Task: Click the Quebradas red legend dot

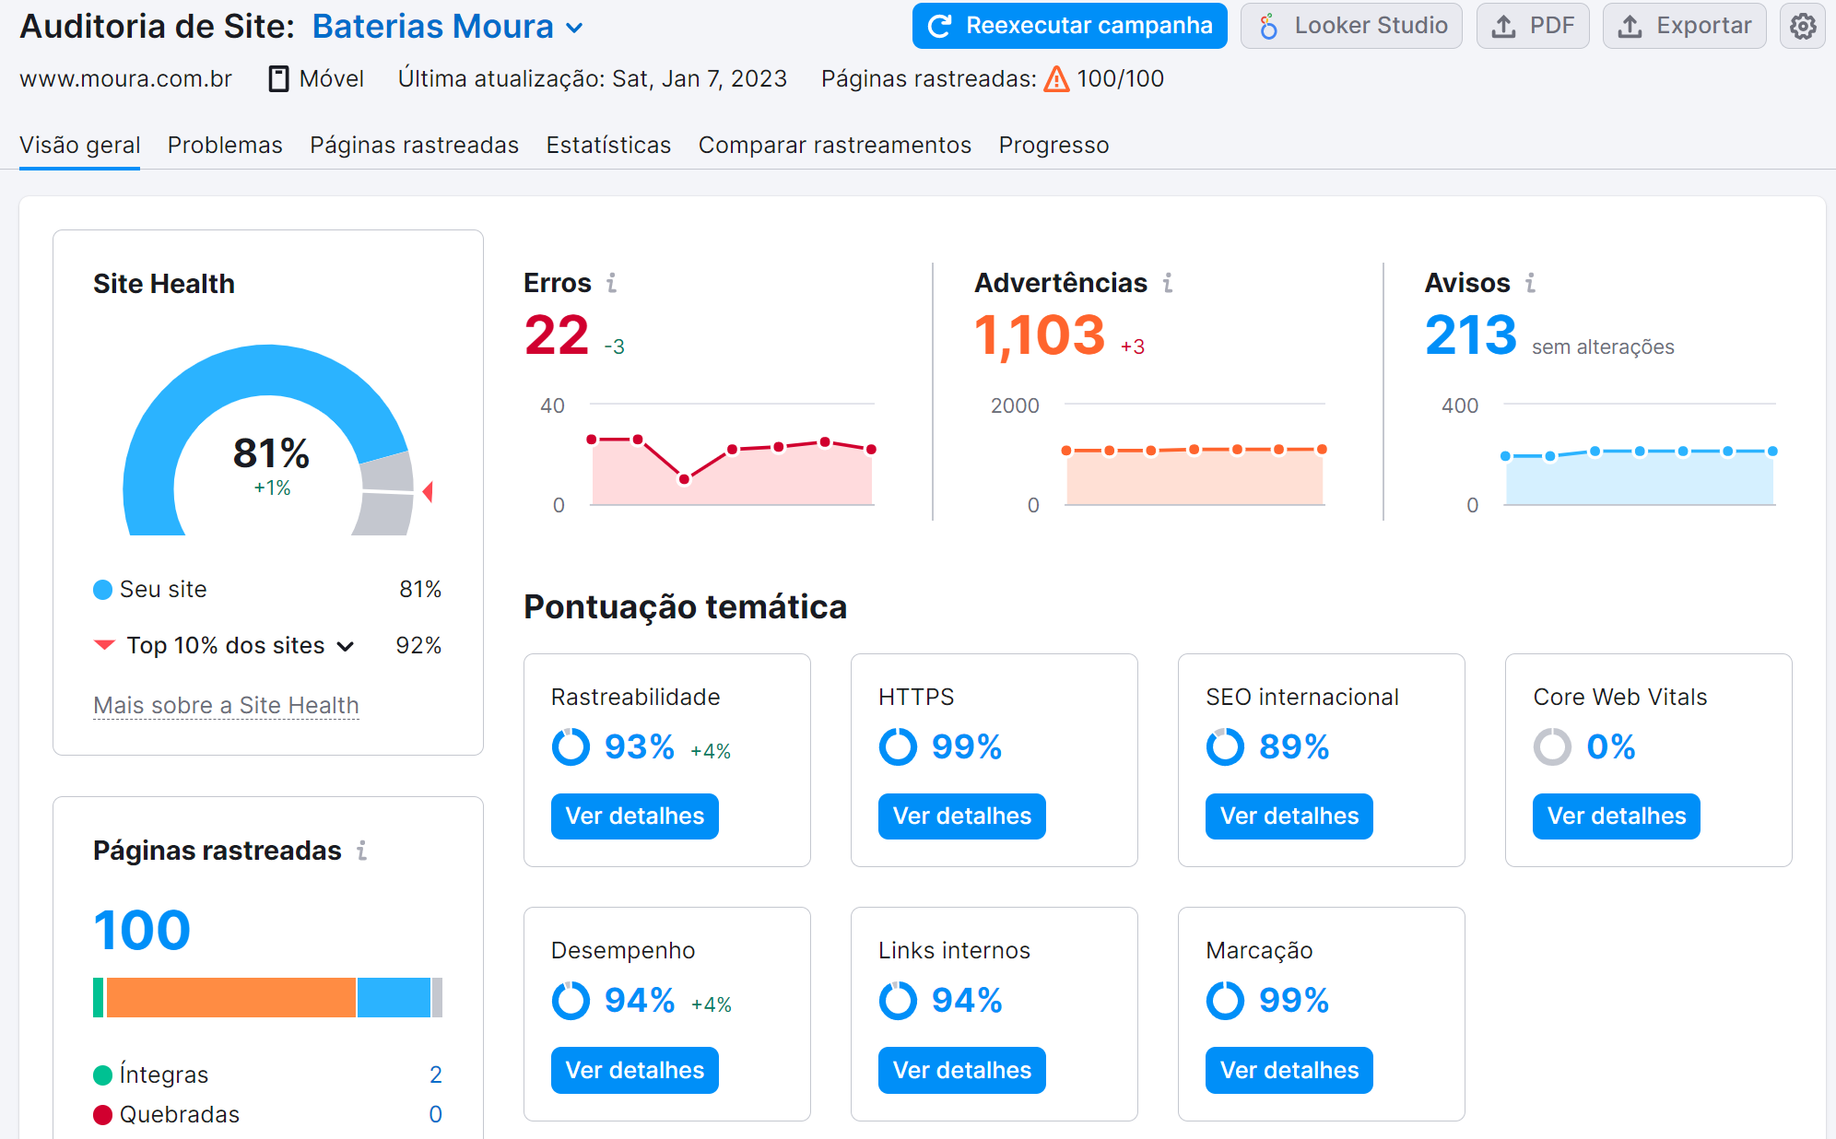Action: click(x=102, y=1115)
